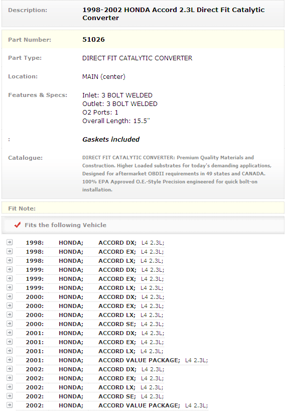Open arrow icon for 2001 Accord DX
286x419 pixels.
click(x=10, y=333)
